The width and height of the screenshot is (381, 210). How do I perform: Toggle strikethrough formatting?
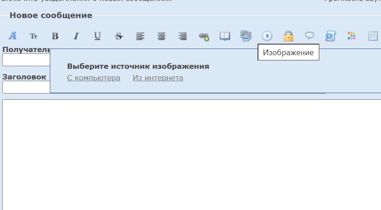[119, 36]
